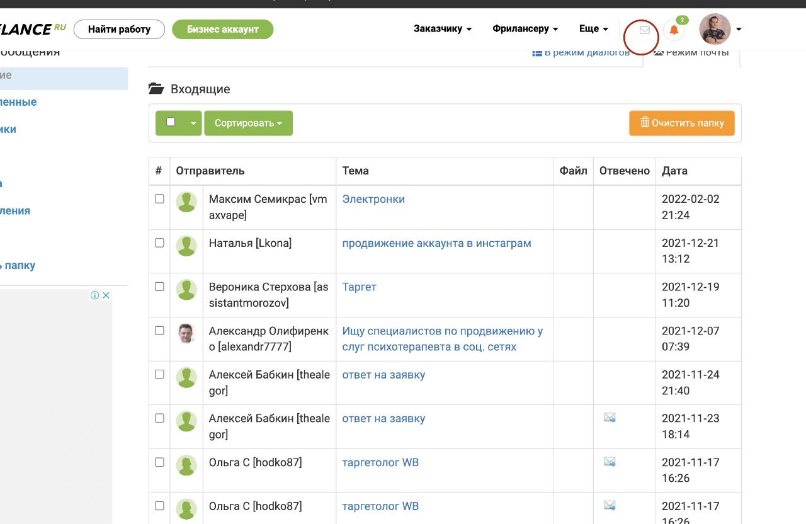Click the Найти работу button
Viewport: 806px width, 524px height.
119,30
